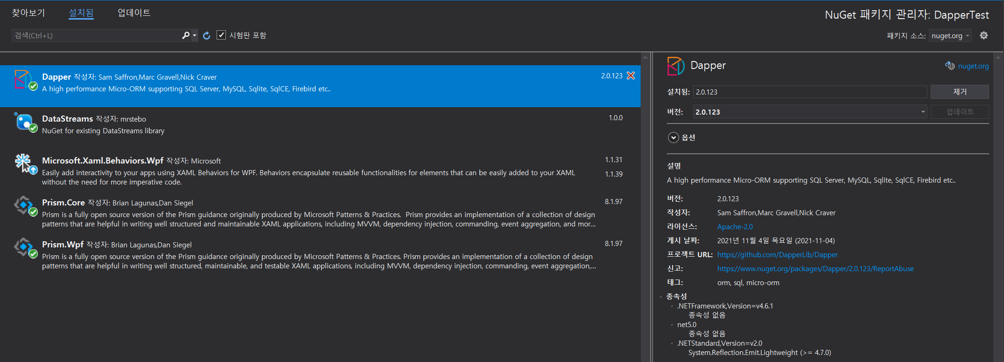Click System.Reflection.Emit.Lightweight dependency entry
The image size is (1004, 362).
click(x=759, y=353)
